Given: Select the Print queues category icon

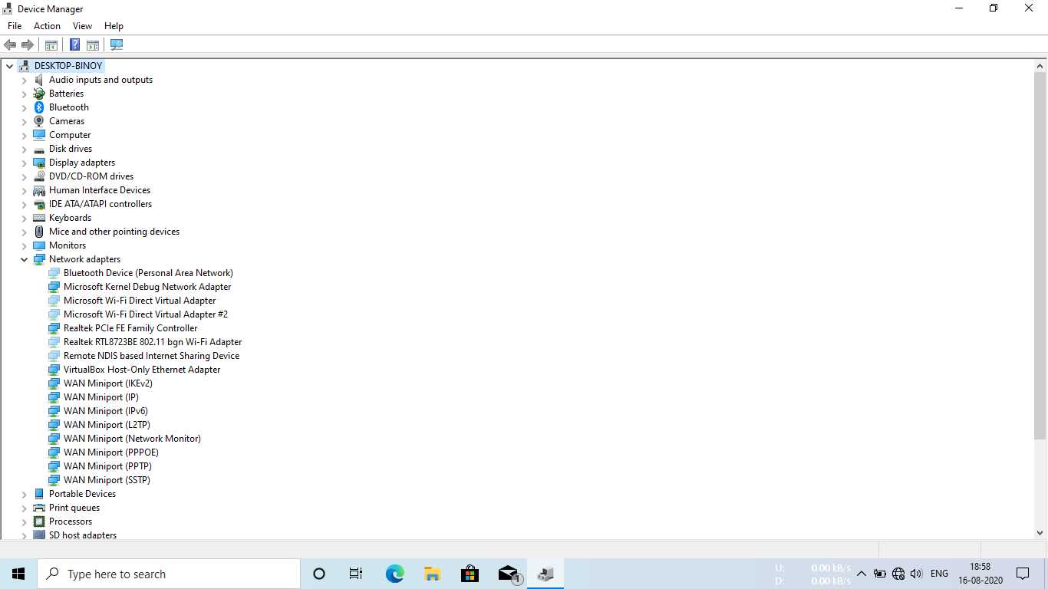Looking at the screenshot, I should coord(39,508).
